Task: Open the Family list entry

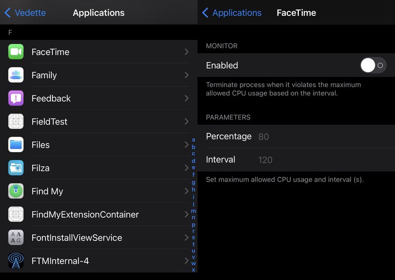Action: (x=99, y=75)
